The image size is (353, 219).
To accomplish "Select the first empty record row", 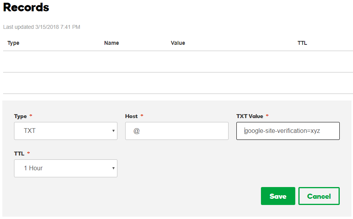I will coord(178,62).
